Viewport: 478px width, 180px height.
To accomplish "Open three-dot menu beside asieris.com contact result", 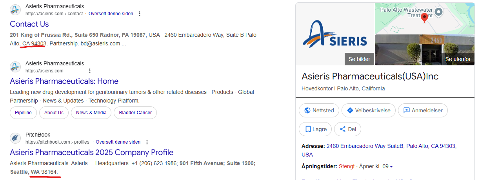I will [140, 14].
